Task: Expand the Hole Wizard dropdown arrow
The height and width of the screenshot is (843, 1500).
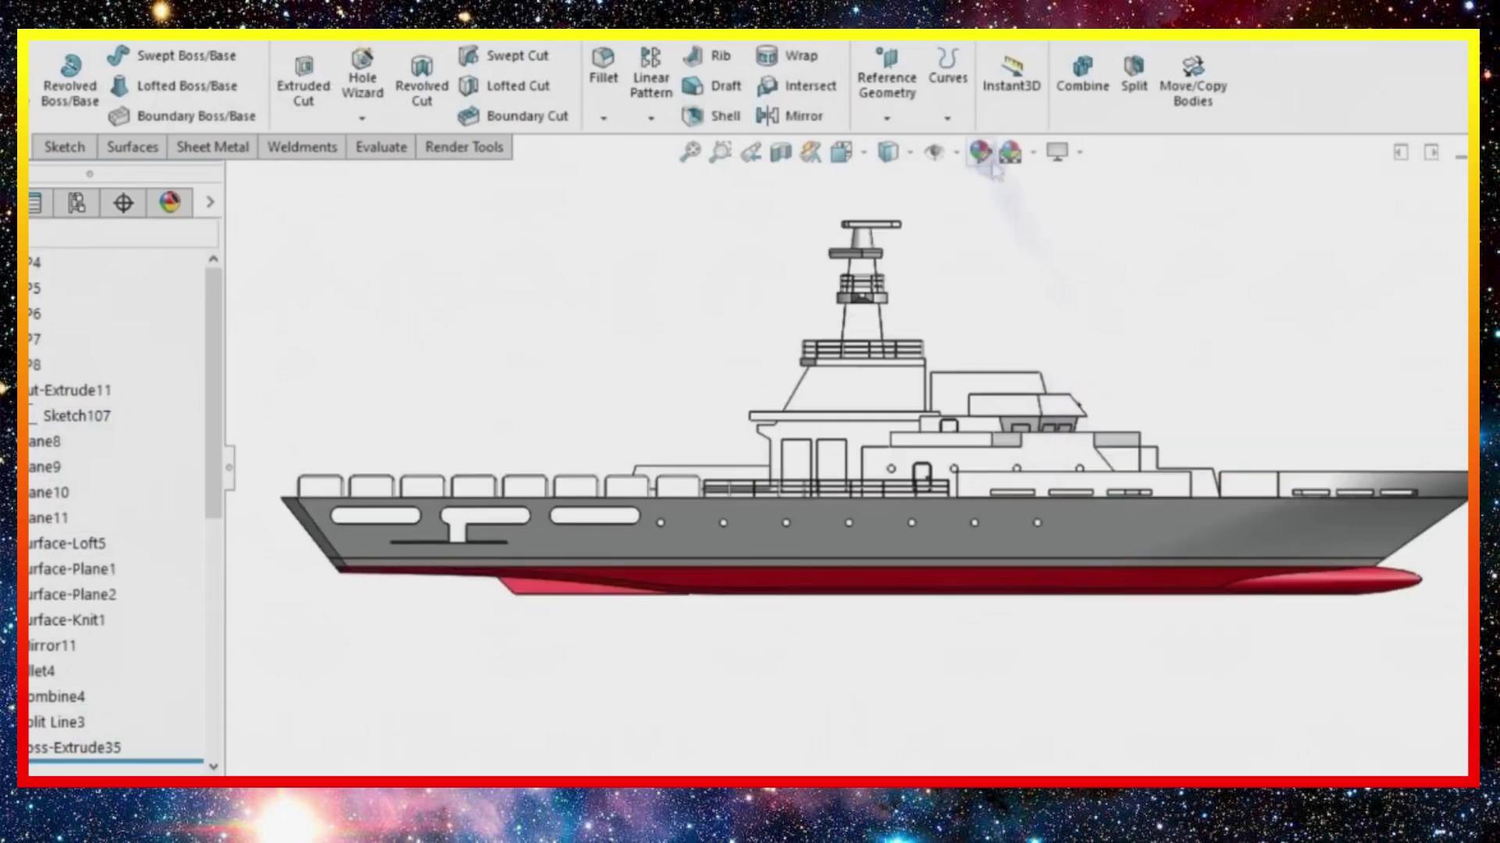Action: (x=362, y=119)
